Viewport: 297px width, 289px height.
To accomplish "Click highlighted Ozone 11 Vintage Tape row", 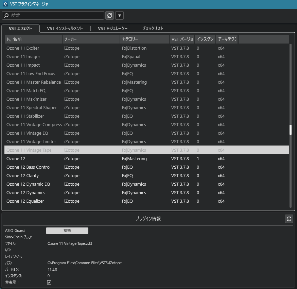I will [x=147, y=150].
